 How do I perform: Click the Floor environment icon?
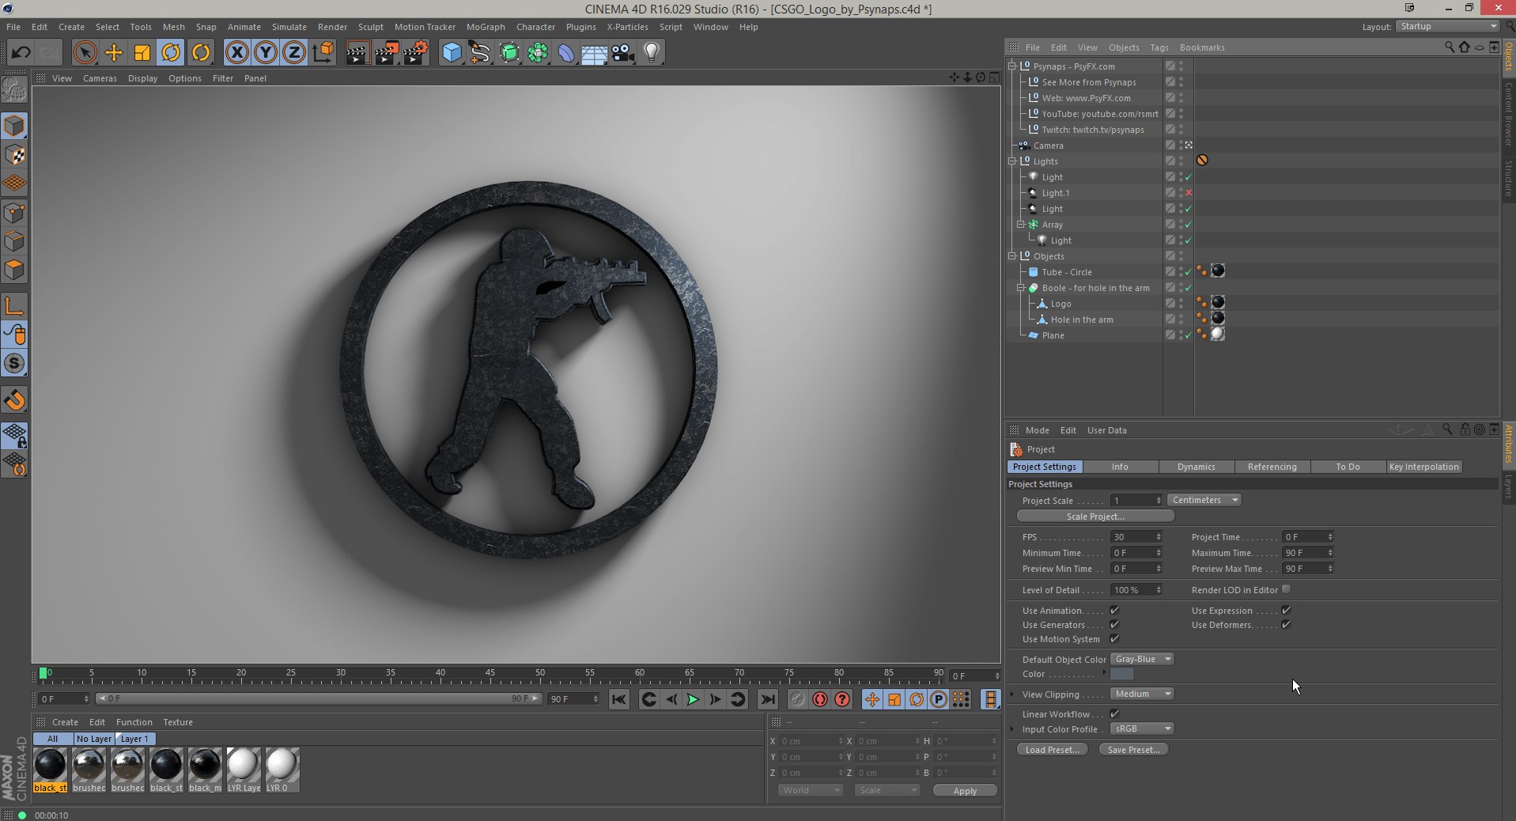[595, 53]
